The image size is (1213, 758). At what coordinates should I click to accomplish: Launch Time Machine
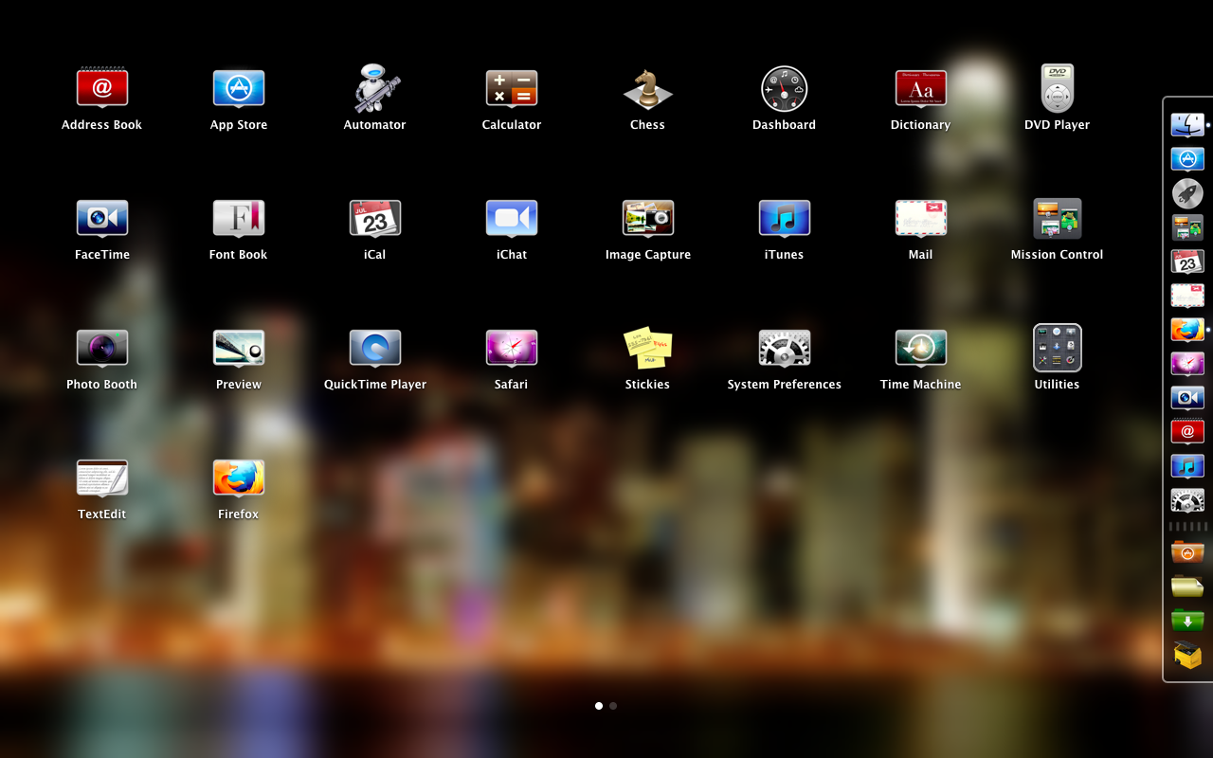pos(921,349)
